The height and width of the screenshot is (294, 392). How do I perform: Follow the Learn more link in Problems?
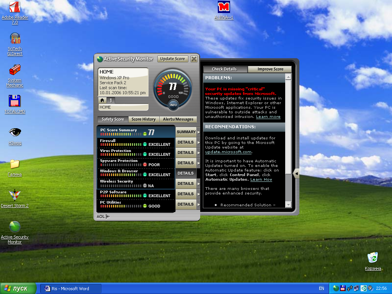pyautogui.click(x=268, y=117)
